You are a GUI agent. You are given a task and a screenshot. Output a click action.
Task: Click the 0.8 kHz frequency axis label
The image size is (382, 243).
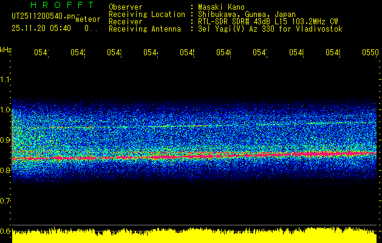coord(5,170)
